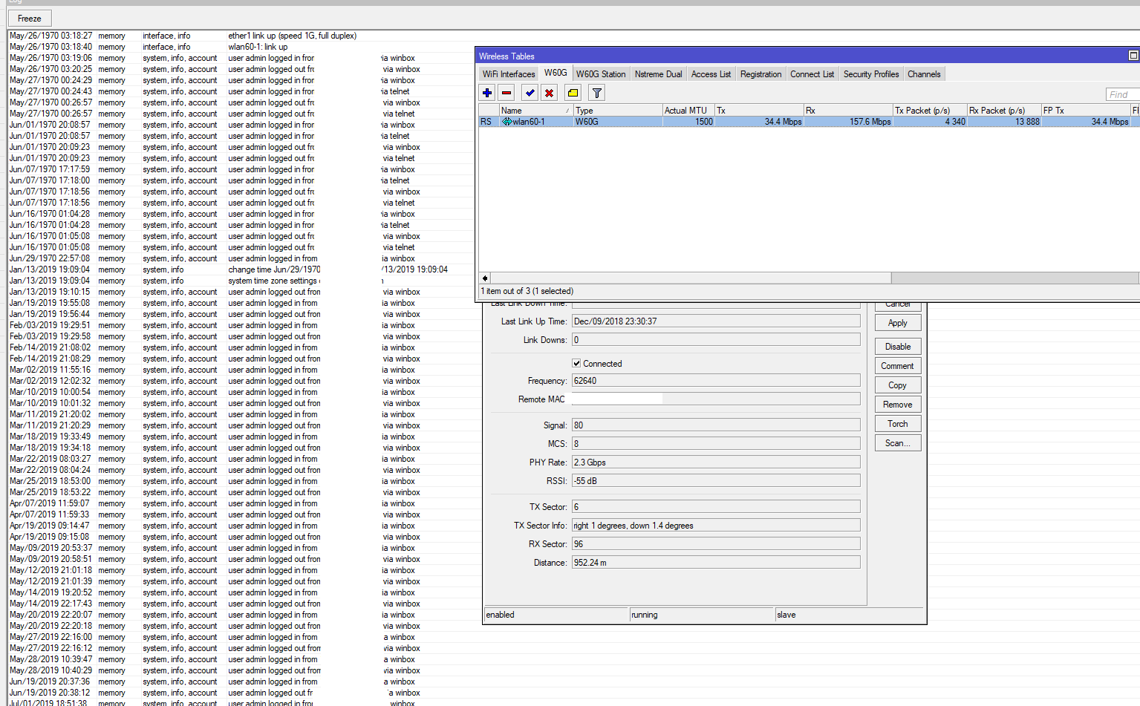The image size is (1140, 706).
Task: Click RSSI field showing -55 dB
Action: click(x=716, y=481)
